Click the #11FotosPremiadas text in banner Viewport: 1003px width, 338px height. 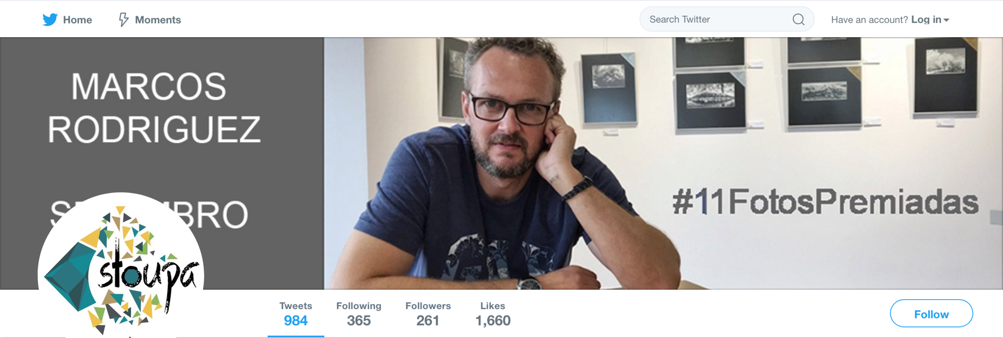825,202
